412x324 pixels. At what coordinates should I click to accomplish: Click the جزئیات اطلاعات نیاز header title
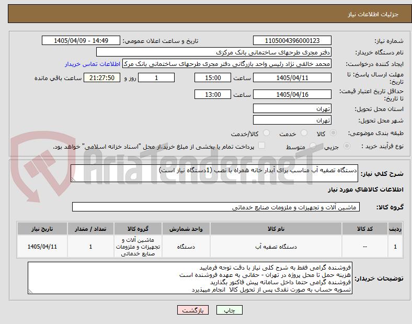(373, 14)
